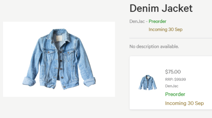Click the jacket collar tag in the main photo
The width and height of the screenshot is (212, 118).
[x=59, y=38]
